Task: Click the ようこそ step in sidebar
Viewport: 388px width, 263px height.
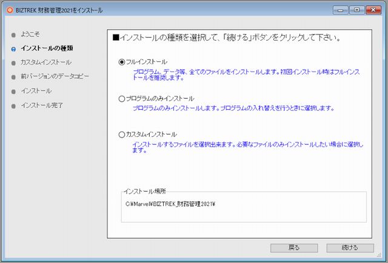Action: click(x=30, y=34)
